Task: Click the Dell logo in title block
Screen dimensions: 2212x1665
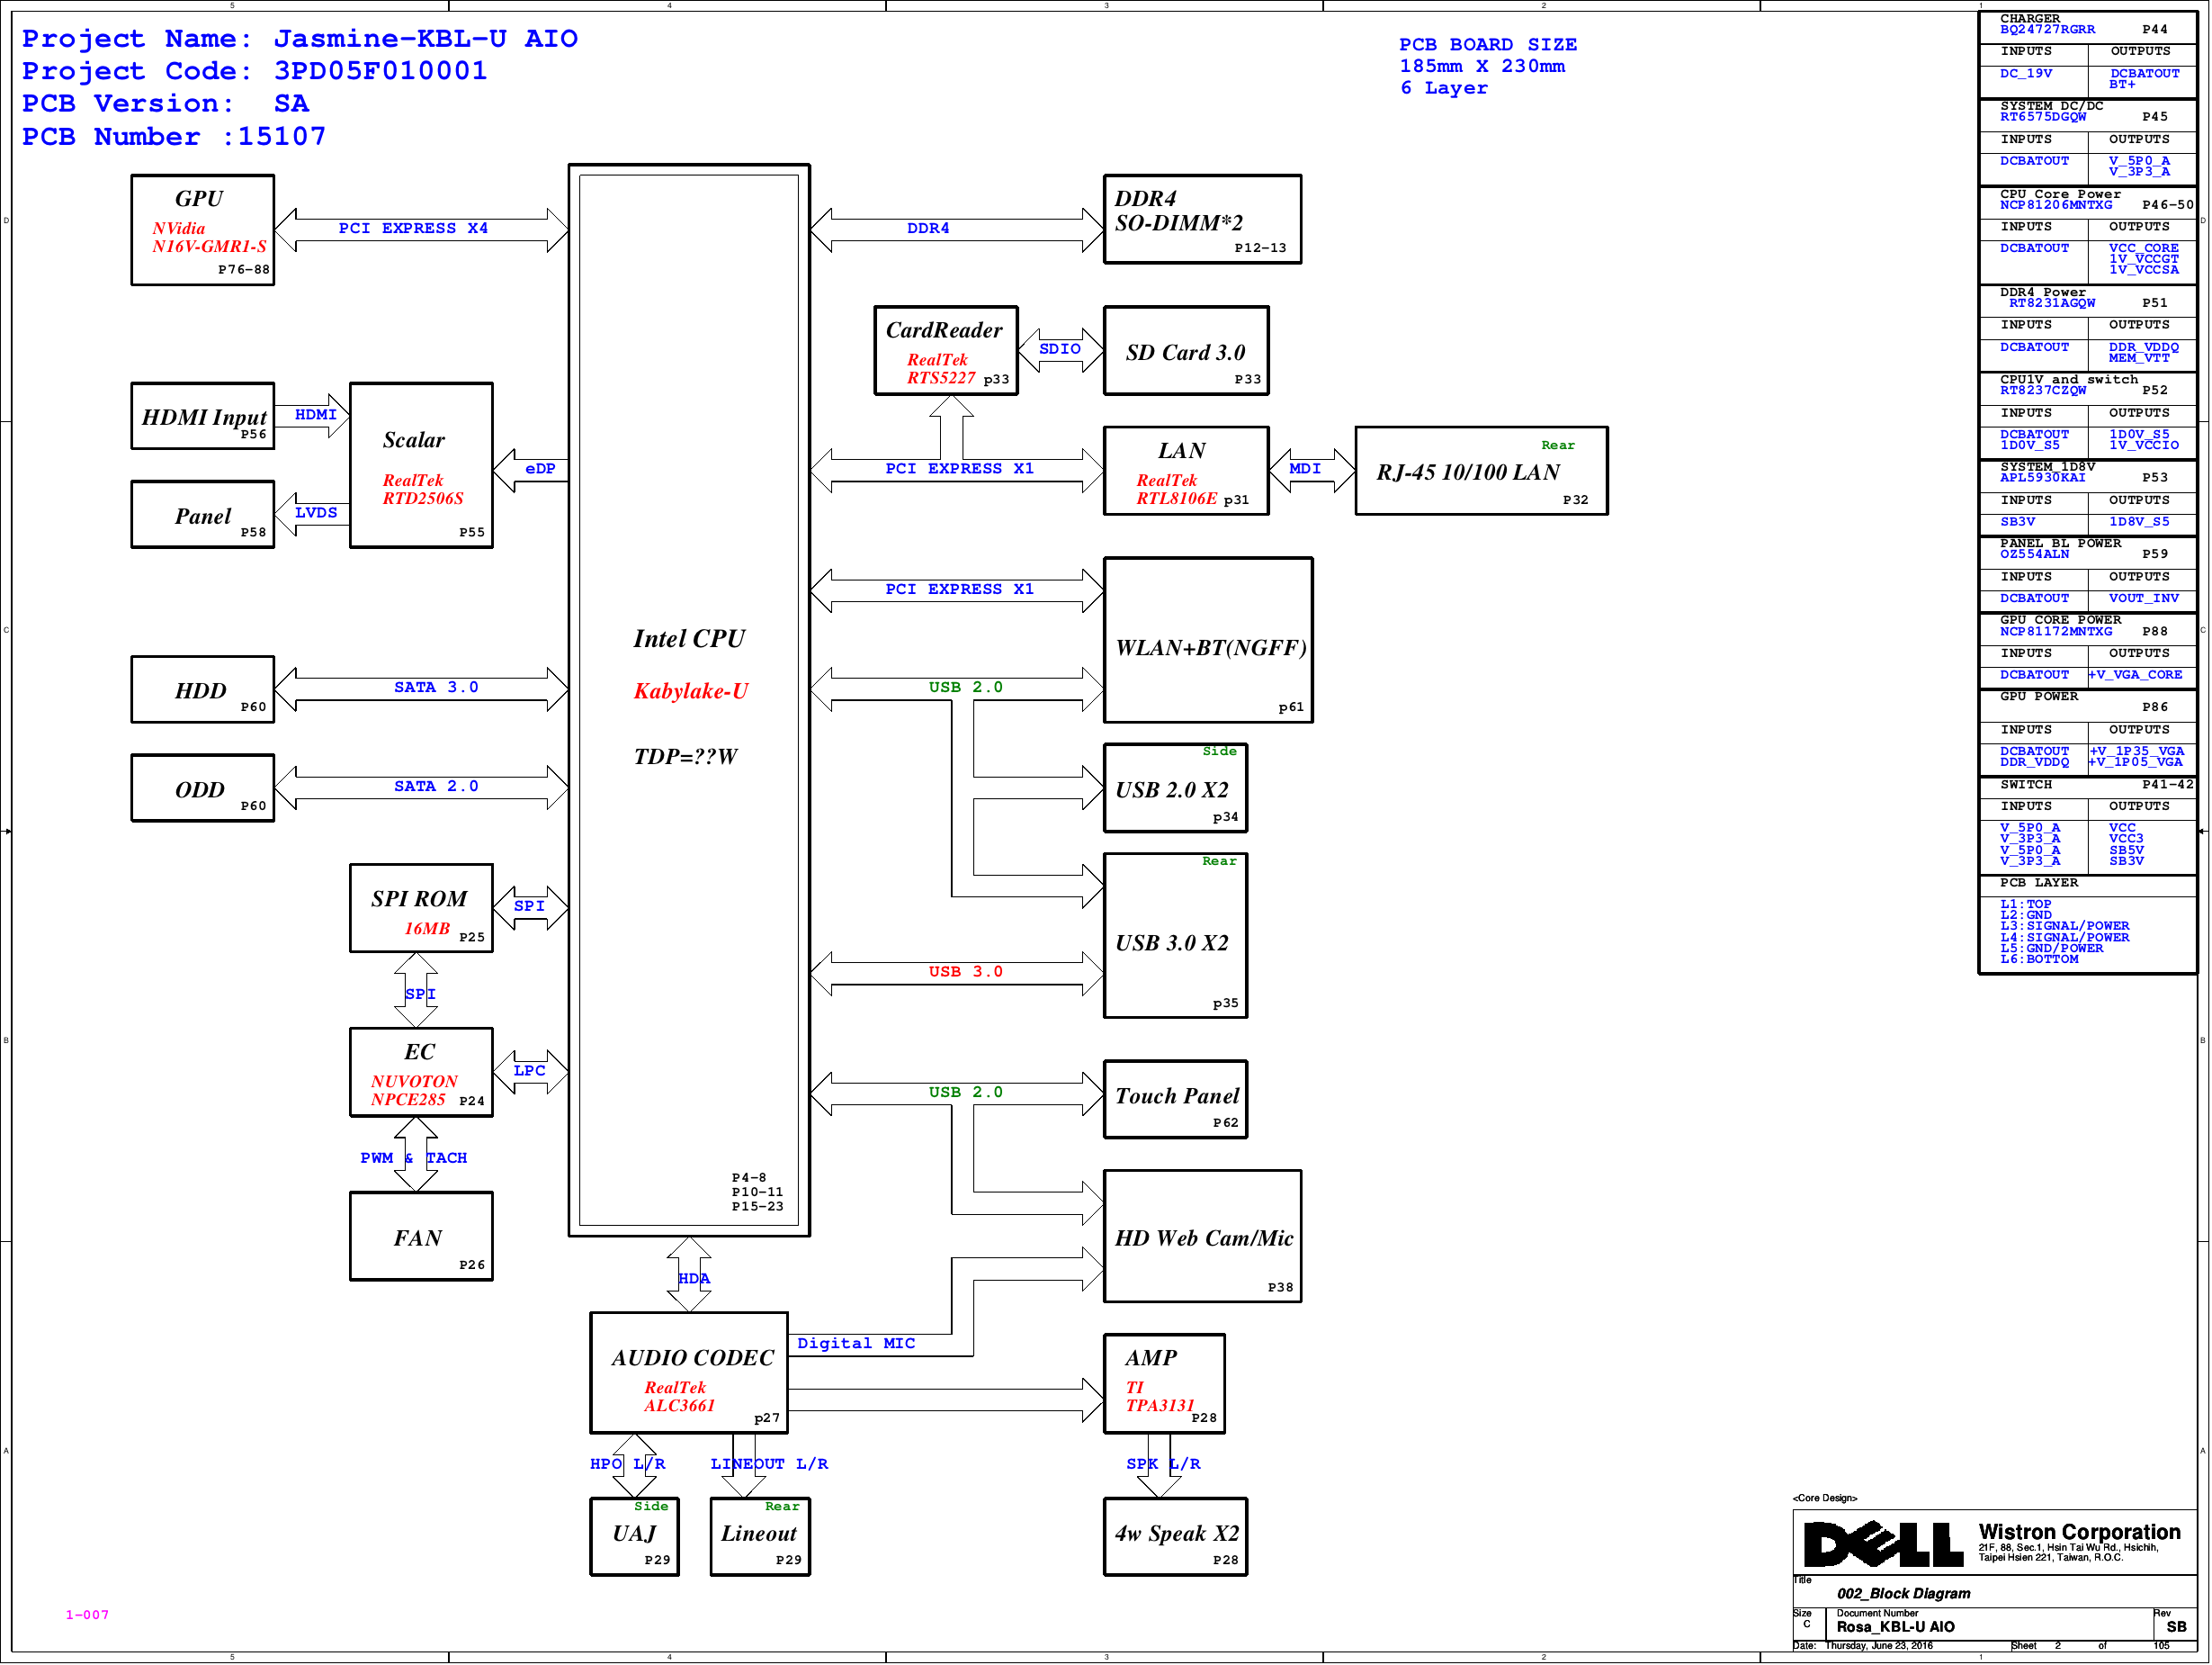Action: point(1883,1545)
